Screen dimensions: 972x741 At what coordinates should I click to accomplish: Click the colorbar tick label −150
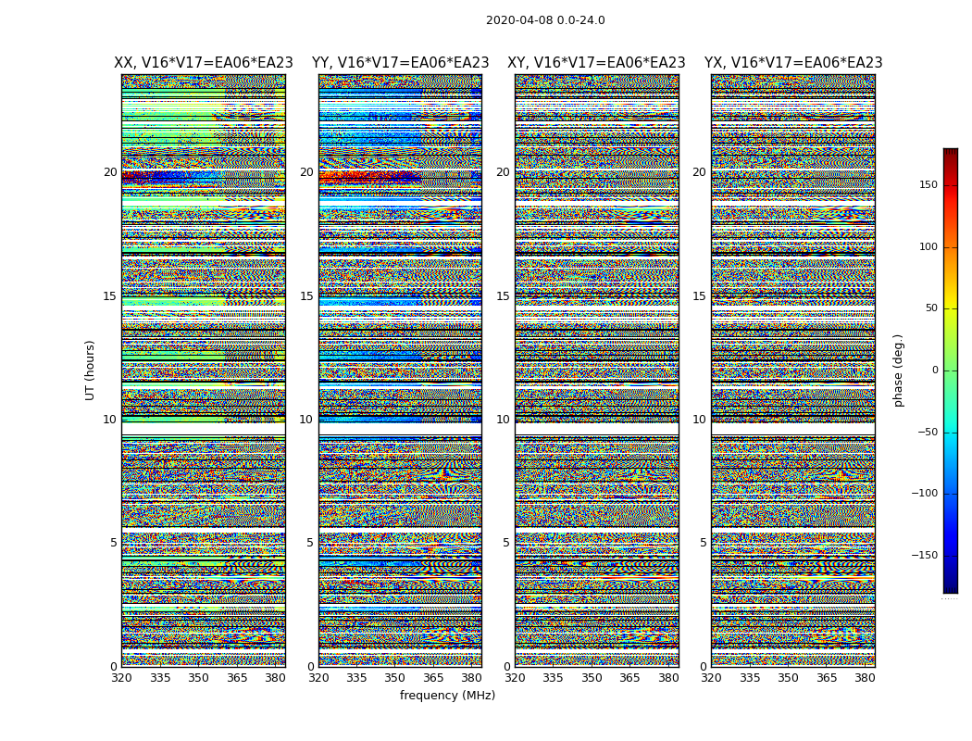(925, 555)
